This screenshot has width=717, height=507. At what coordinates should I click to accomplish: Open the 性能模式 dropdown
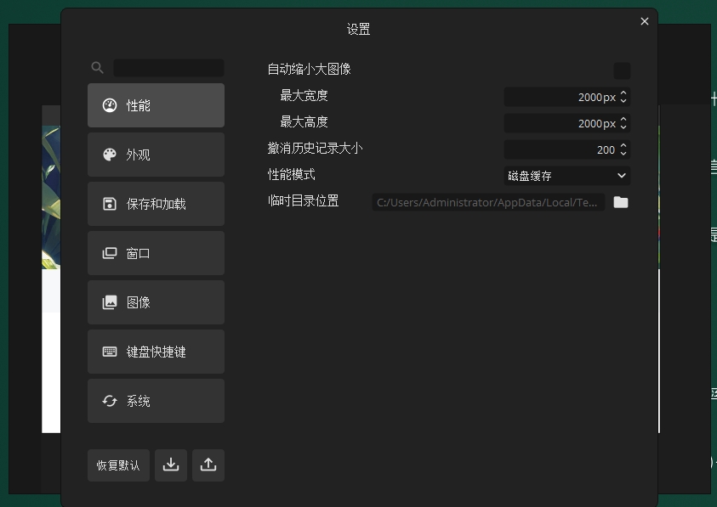point(567,176)
